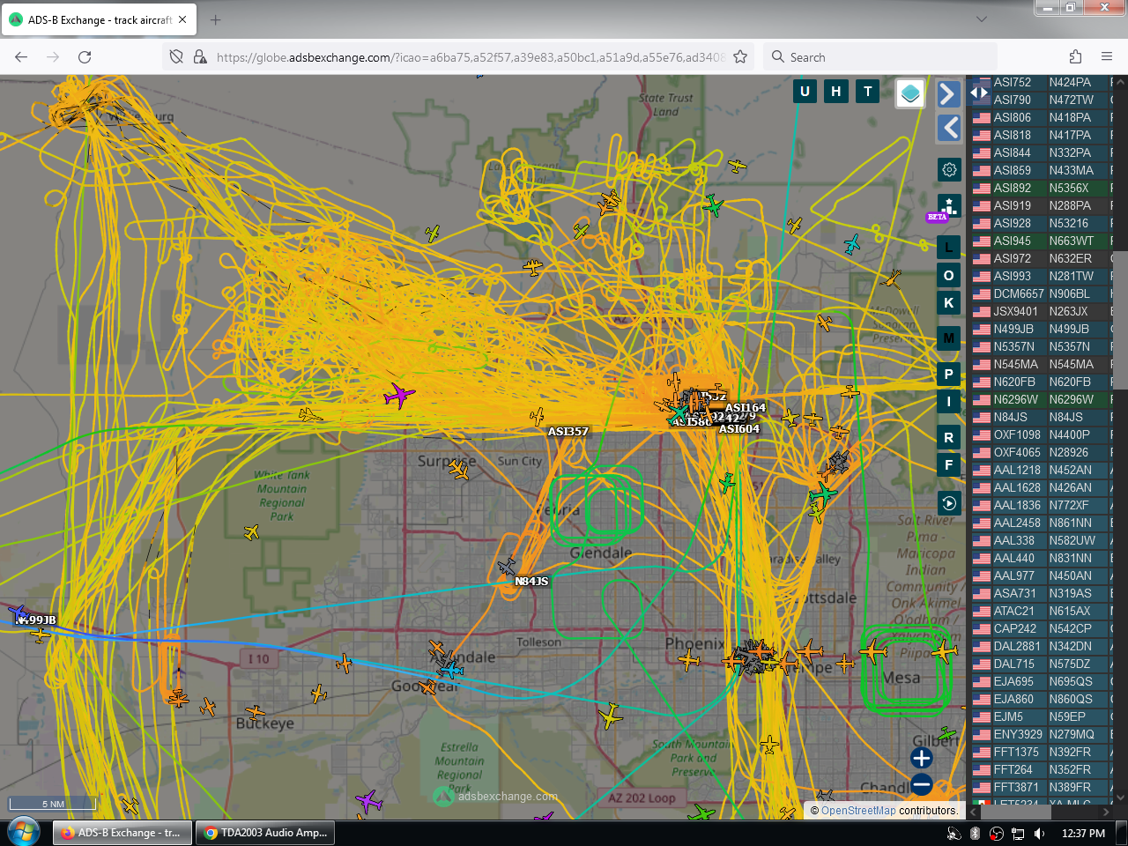Screen dimensions: 1128x846
Task: Click the Firefox back arrow
Action: pos(21,56)
